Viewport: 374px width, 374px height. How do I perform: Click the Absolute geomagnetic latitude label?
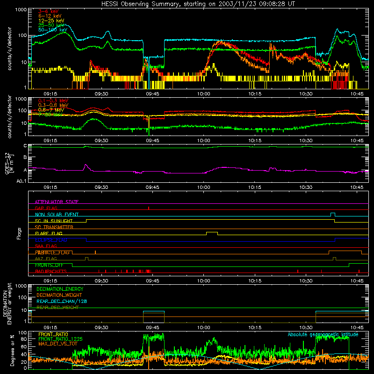(323, 334)
